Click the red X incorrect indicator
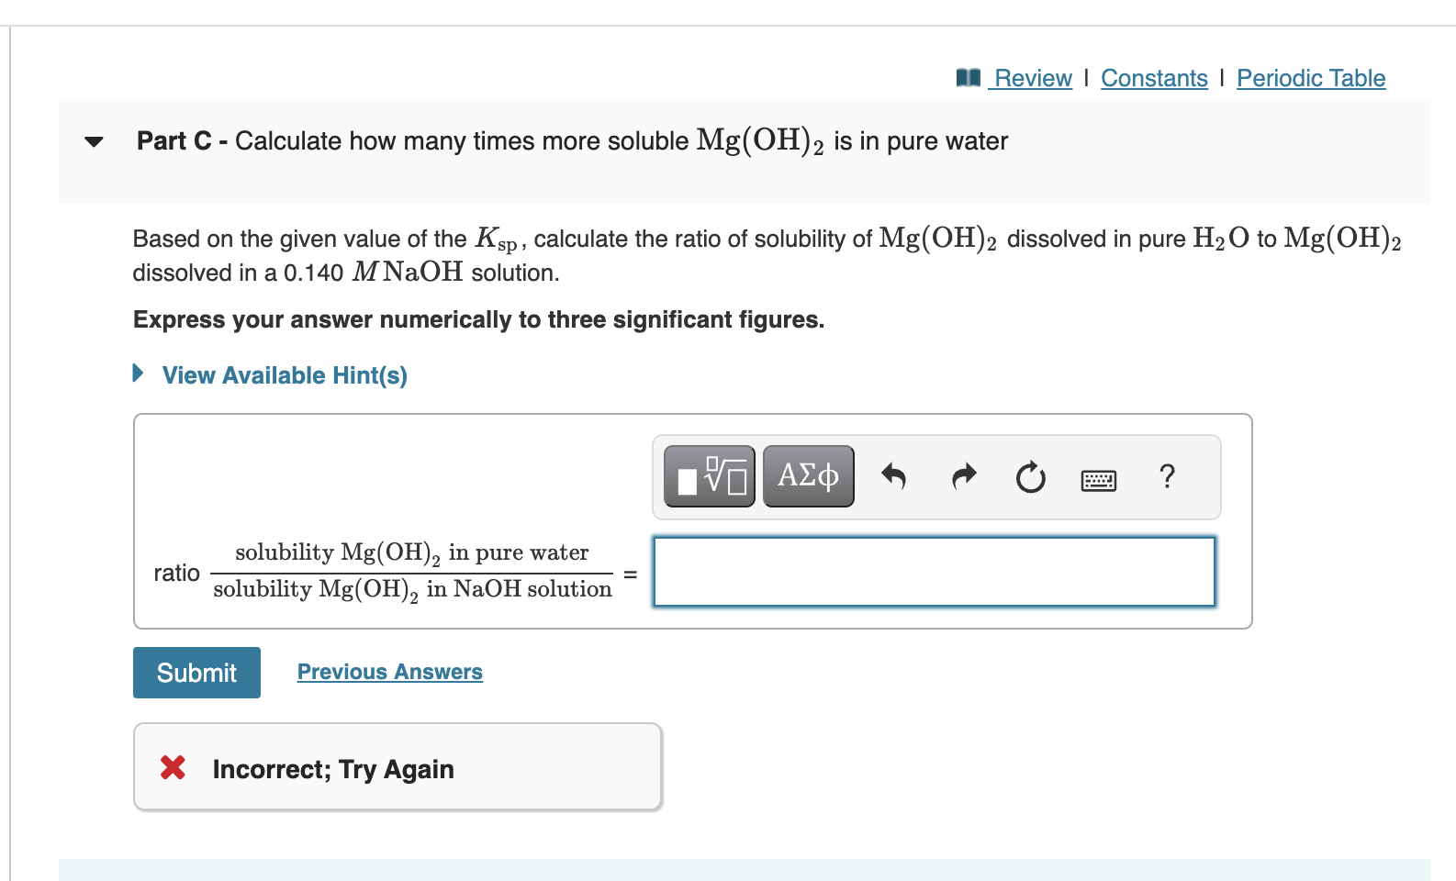The height and width of the screenshot is (881, 1456). [x=172, y=767]
